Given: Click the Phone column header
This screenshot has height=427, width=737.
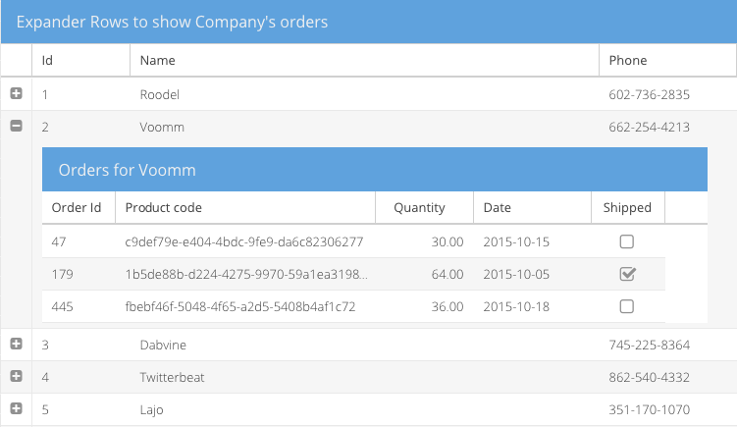Looking at the screenshot, I should [x=667, y=60].
